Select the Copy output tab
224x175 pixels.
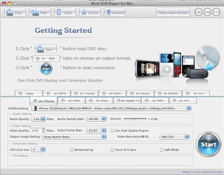(x=29, y=93)
